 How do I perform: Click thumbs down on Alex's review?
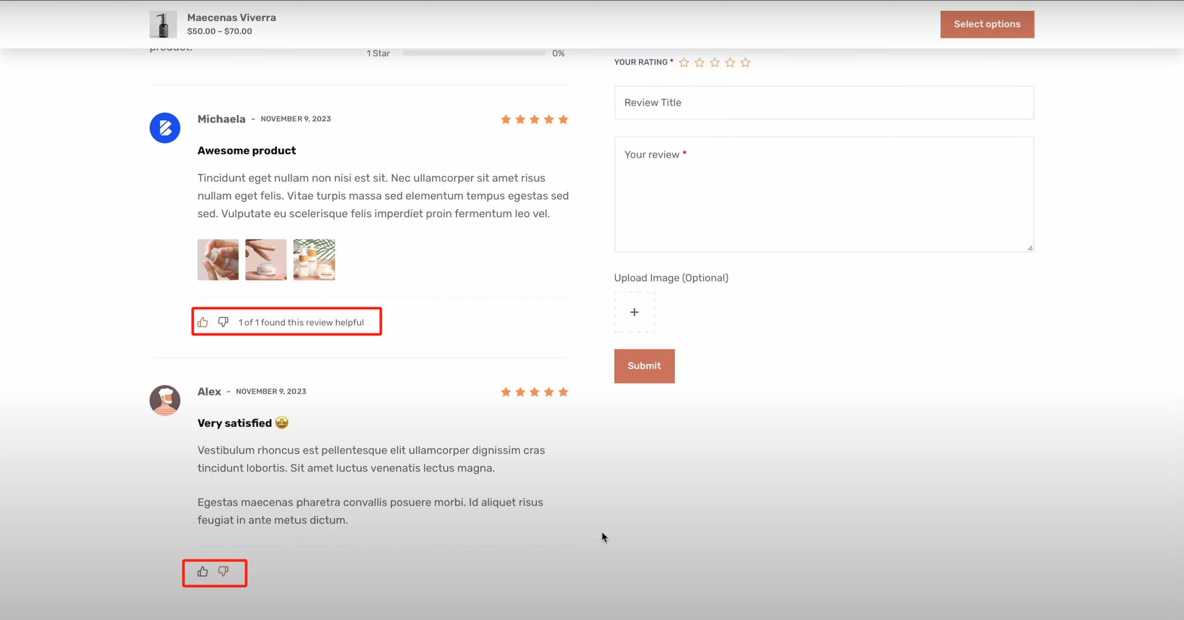point(223,572)
